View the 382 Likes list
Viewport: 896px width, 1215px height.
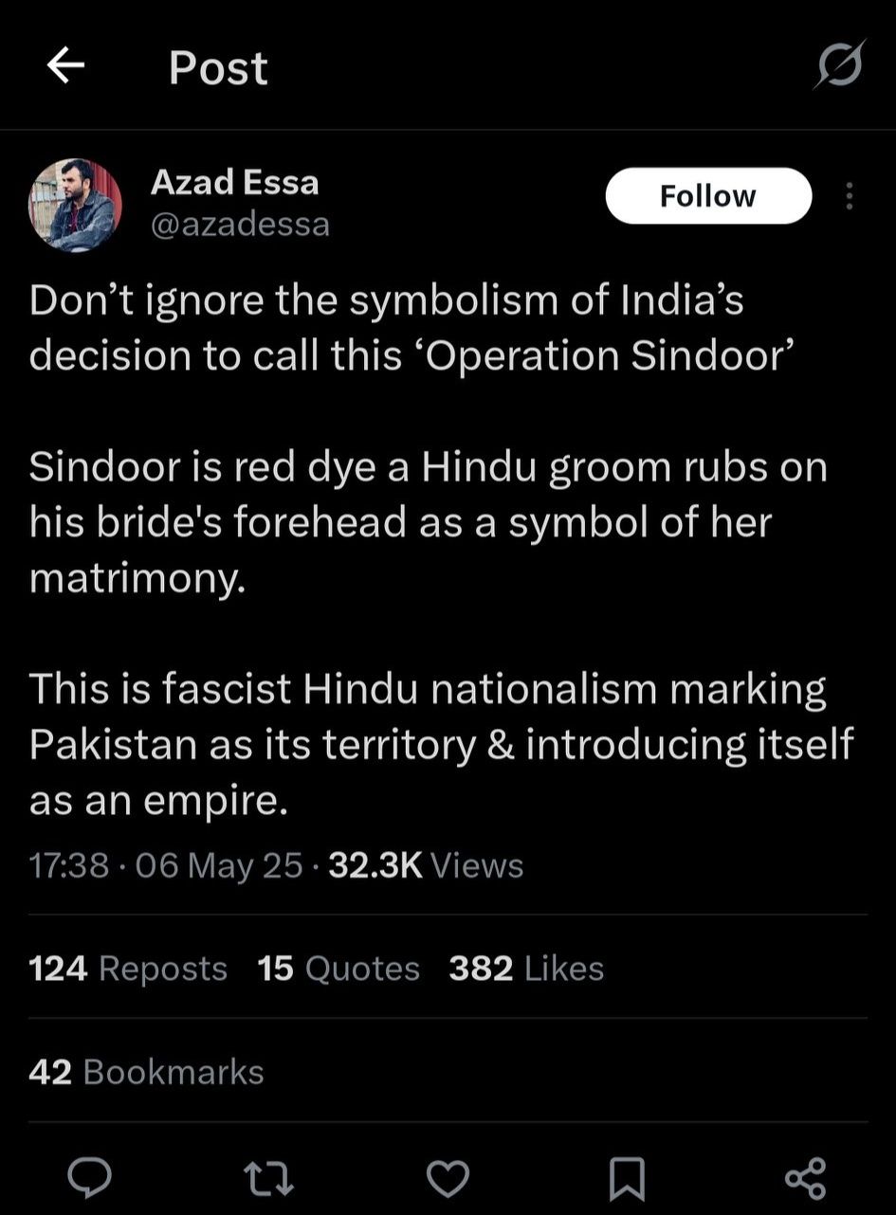(526, 969)
